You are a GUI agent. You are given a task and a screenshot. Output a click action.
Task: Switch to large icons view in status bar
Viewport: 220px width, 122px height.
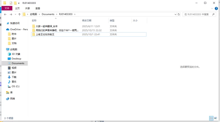click(x=216, y=118)
